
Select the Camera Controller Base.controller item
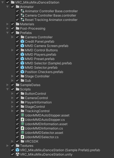pyautogui.click(x=50, y=15)
